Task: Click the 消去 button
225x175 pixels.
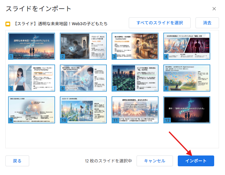Action: pos(207,23)
